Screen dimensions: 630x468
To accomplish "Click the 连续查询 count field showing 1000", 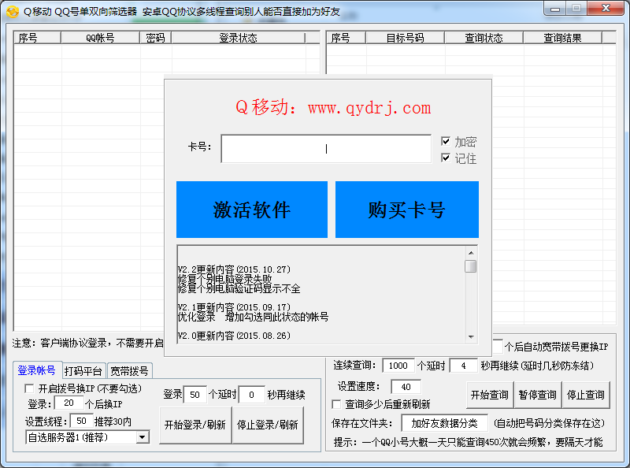I will click(x=398, y=366).
